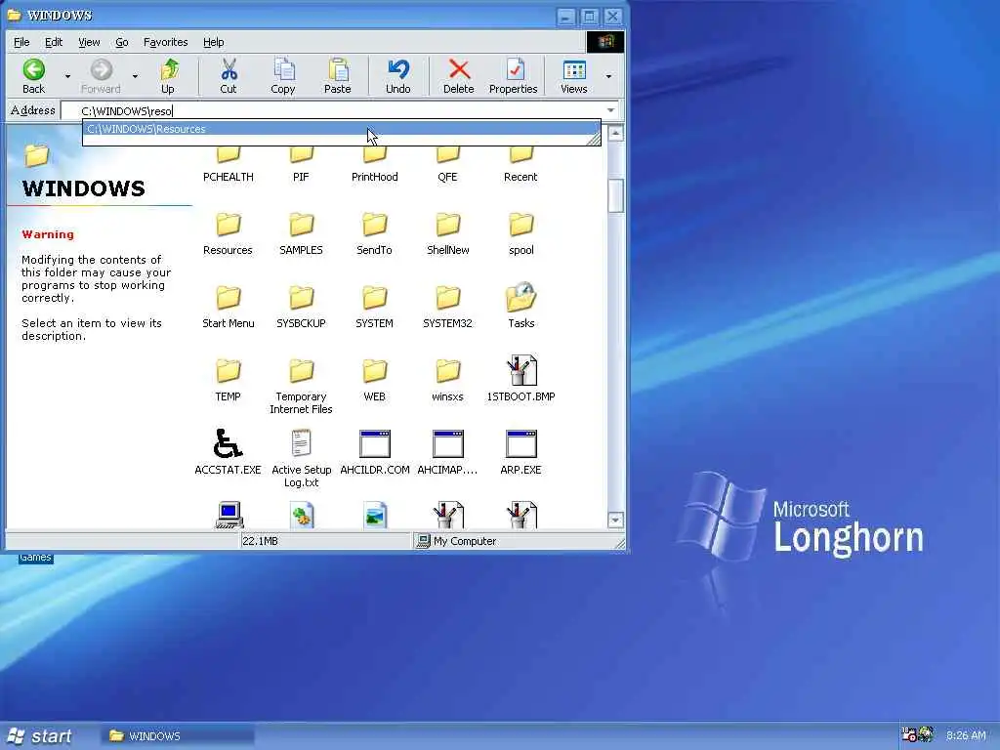Select the Games desktop icon label
1000x750 pixels.
(35, 558)
